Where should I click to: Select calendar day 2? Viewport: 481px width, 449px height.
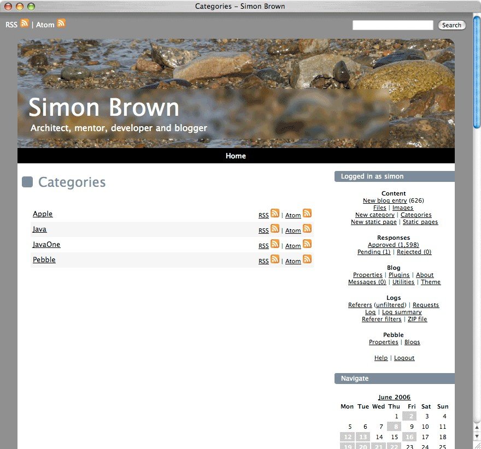coord(409,416)
